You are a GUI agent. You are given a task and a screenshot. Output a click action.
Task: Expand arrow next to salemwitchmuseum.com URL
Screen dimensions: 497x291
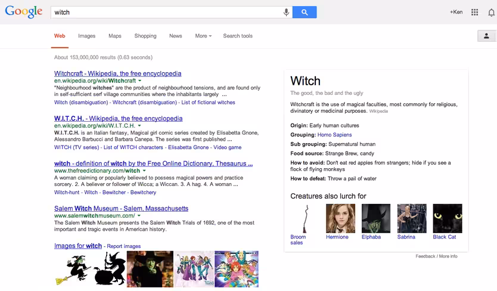[139, 216]
